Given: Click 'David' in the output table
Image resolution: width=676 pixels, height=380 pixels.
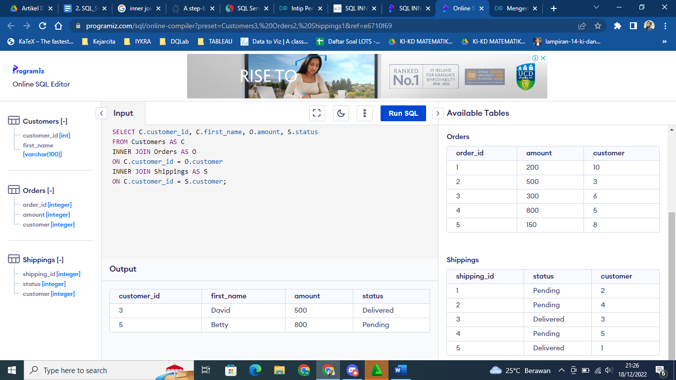Looking at the screenshot, I should pyautogui.click(x=220, y=310).
